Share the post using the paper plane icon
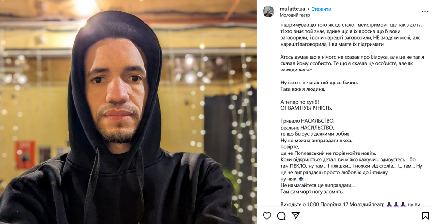Image resolution: width=432 pixels, height=224 pixels. [296, 216]
